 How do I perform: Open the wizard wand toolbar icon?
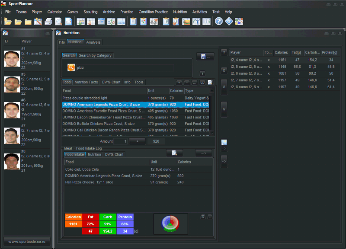pyautogui.click(x=38, y=21)
